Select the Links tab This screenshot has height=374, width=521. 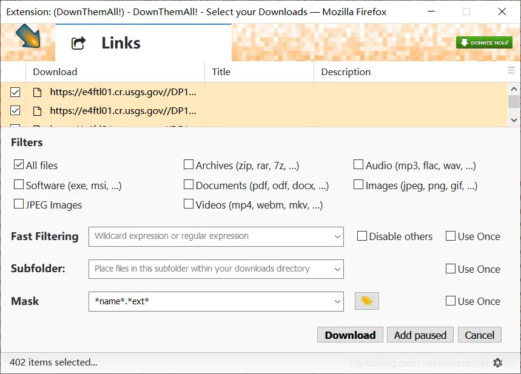143,43
